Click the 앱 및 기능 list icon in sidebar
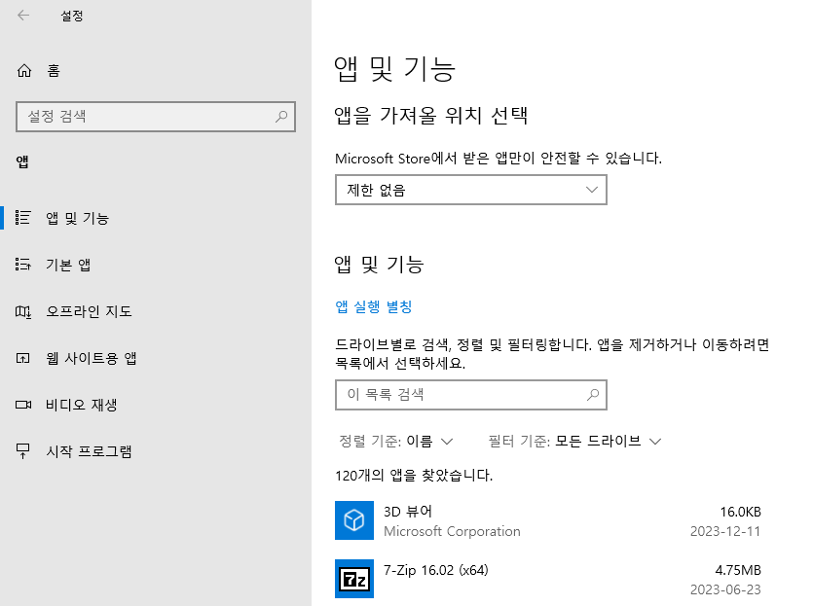Viewport: 813px width, 606px height. coord(22,218)
